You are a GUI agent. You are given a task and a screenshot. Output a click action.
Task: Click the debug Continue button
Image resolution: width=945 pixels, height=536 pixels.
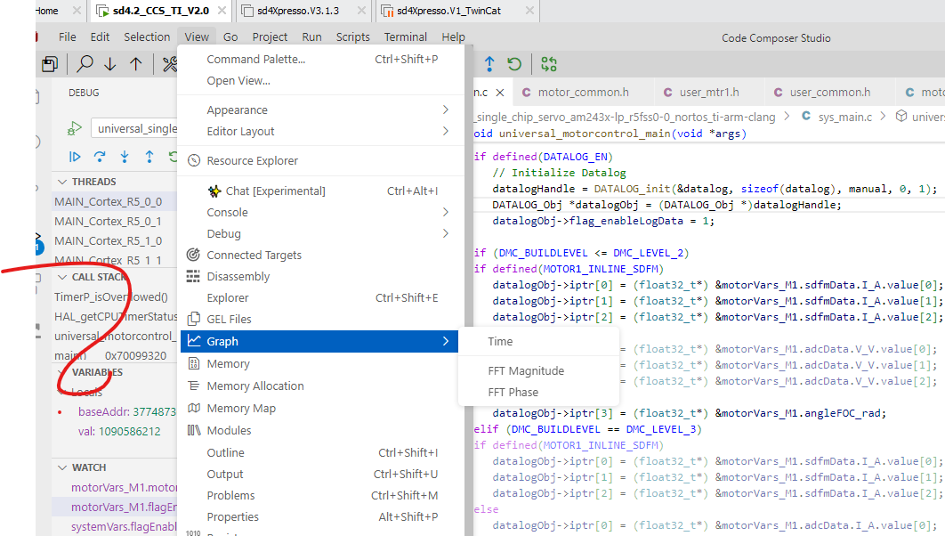coord(75,157)
